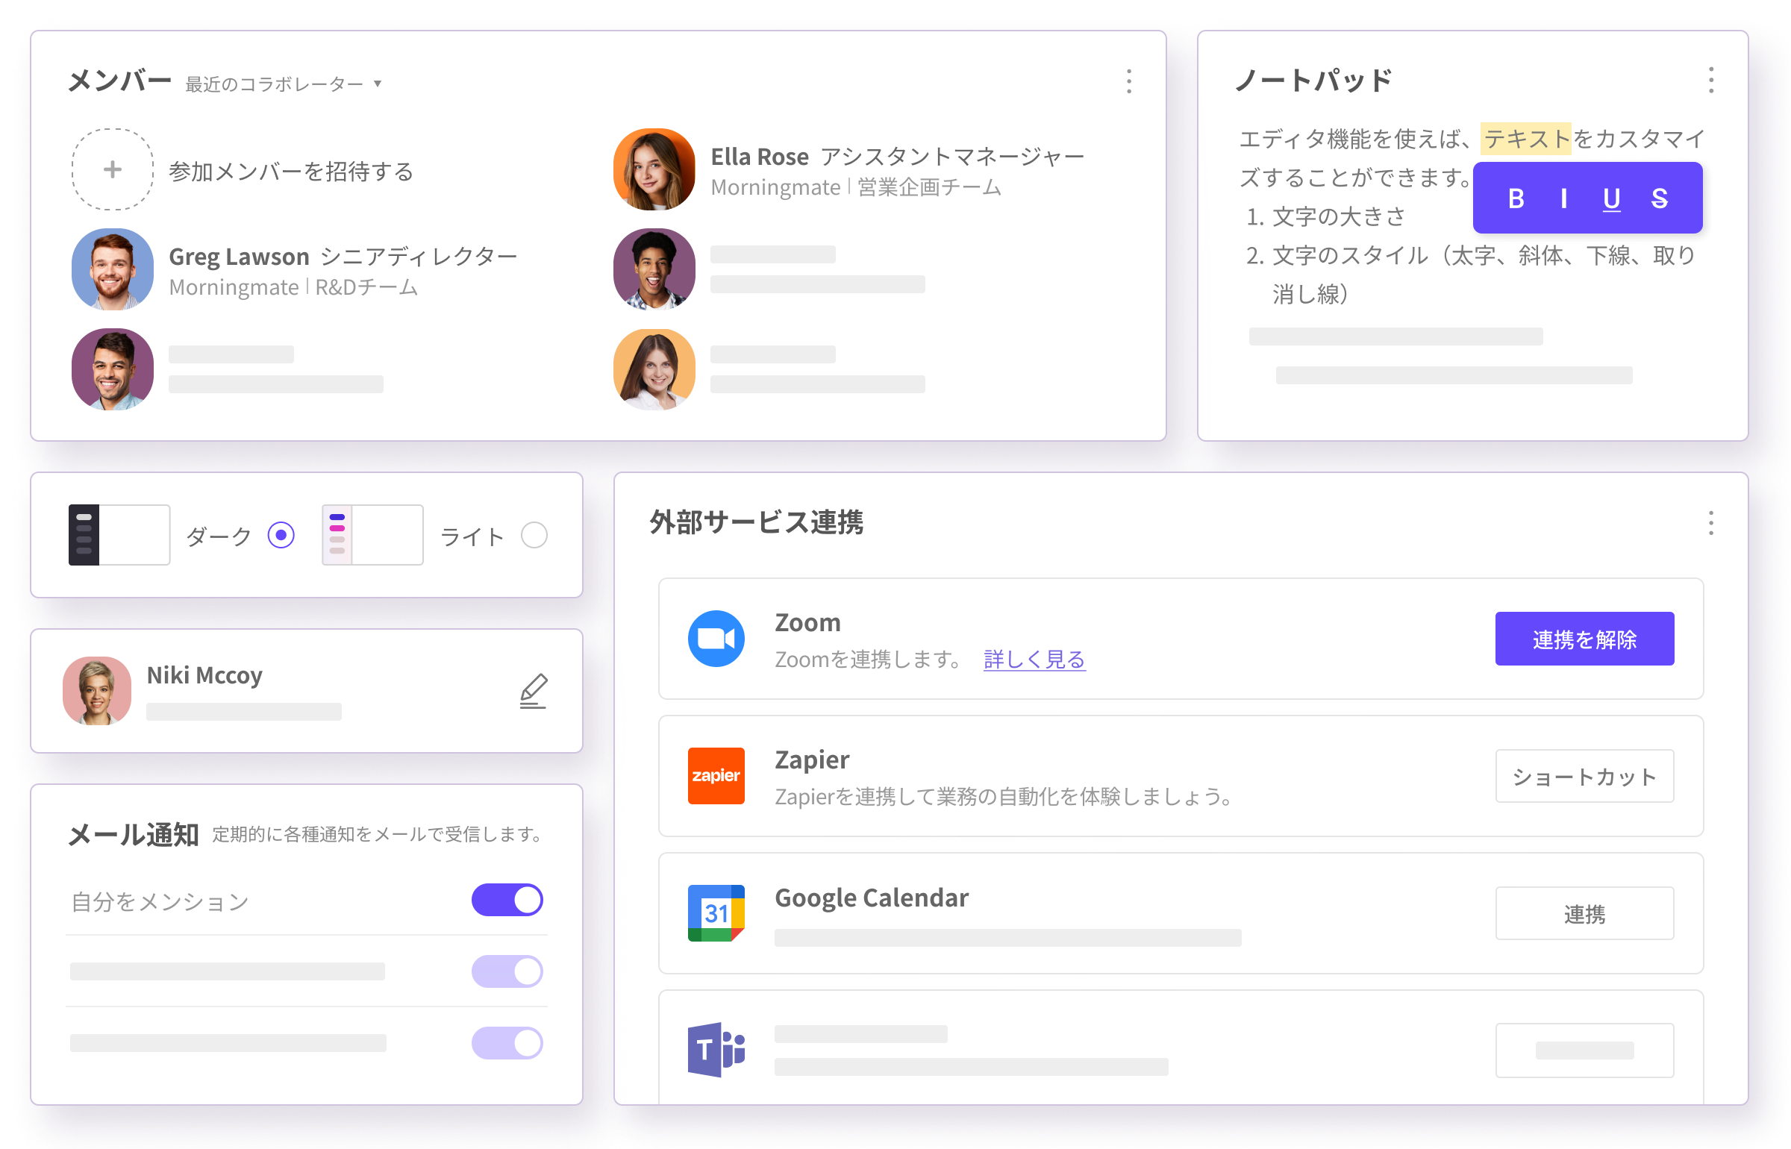Open the 詳しく見る link under Zoom
The image size is (1791, 1149).
[1034, 660]
